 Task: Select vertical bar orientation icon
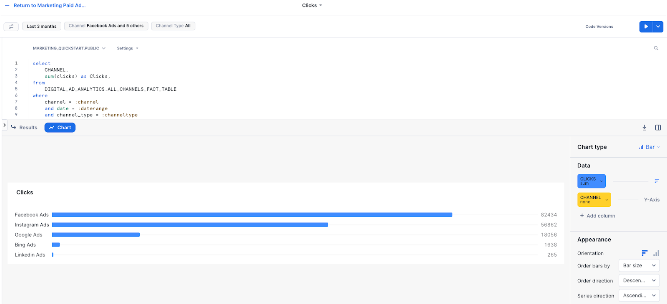pyautogui.click(x=656, y=253)
